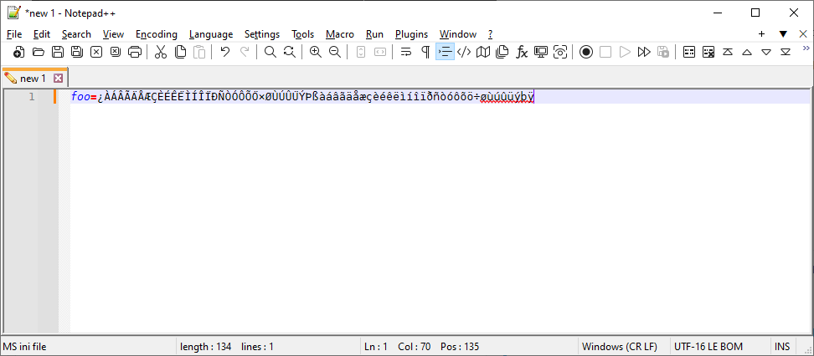Click on the foo key text
814x356 pixels.
[x=80, y=96]
